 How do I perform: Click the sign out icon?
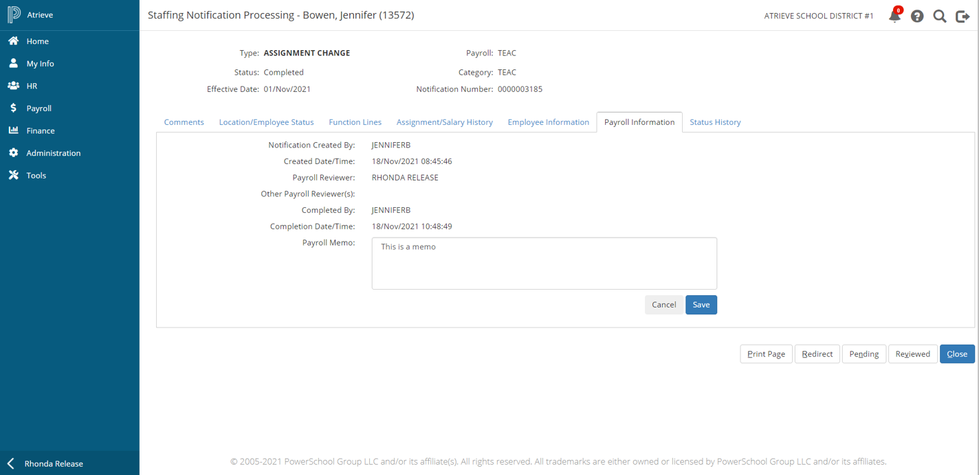pos(962,16)
